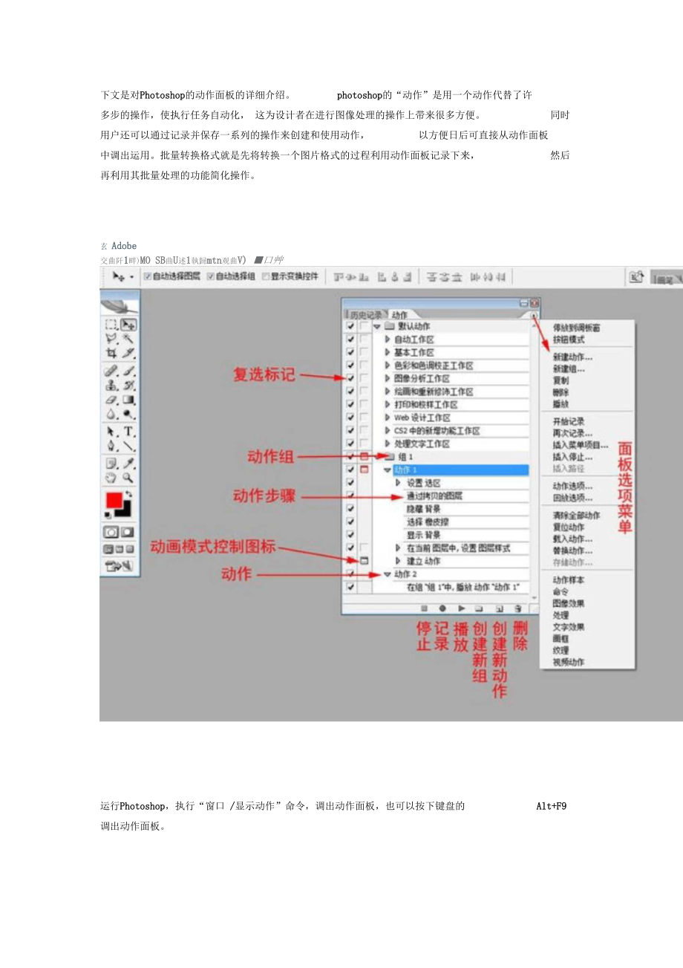Click the begin recording circle button
Image resolution: width=683 pixels, height=968 pixels.
coord(442,608)
